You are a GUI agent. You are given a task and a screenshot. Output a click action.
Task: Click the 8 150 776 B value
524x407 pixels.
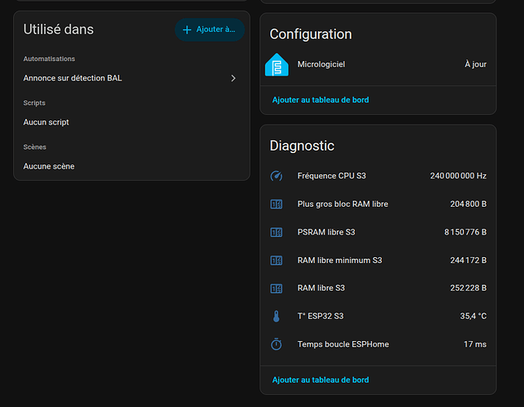[x=465, y=232]
